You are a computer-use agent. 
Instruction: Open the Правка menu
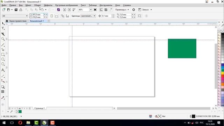(x=13, y=5)
